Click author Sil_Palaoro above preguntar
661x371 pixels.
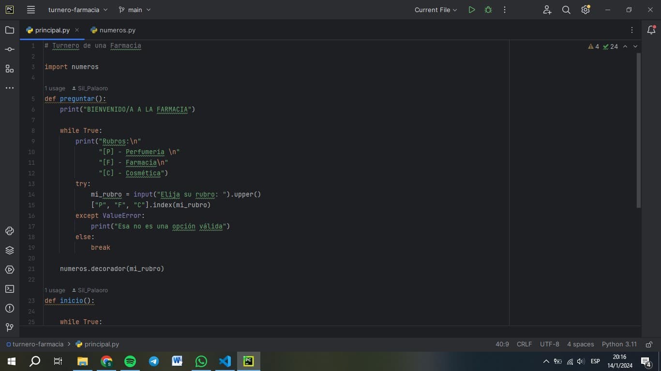90,88
